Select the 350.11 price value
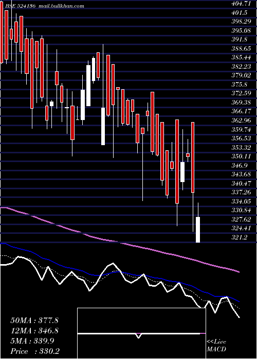Image resolution: width=257 pixels, height=359 pixels. point(241,156)
